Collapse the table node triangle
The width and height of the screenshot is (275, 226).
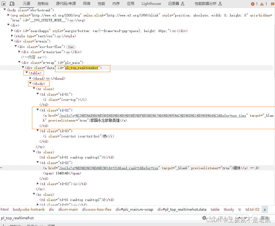tap(27, 72)
